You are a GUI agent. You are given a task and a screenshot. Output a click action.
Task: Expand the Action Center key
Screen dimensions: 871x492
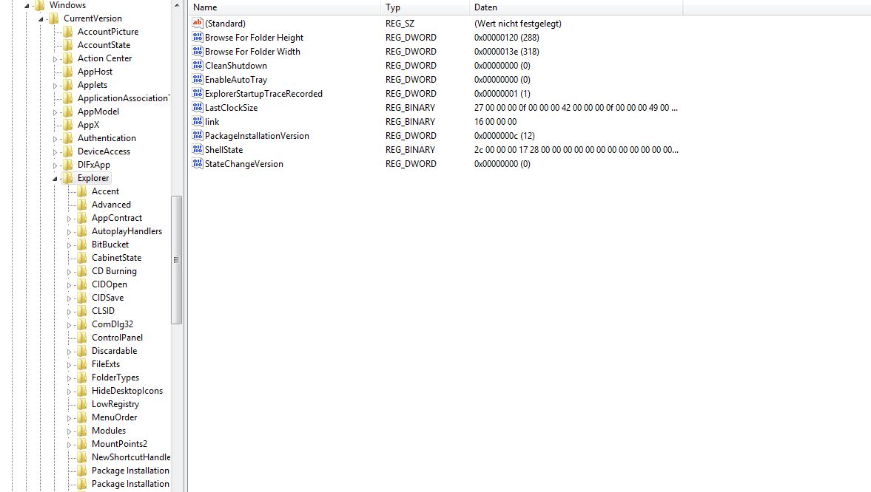coord(55,59)
